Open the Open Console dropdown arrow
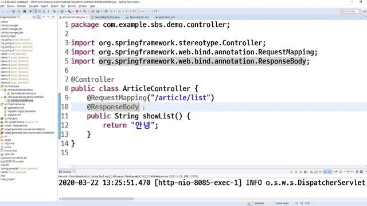Viewport: 367px width, 206px height. tap(352, 172)
